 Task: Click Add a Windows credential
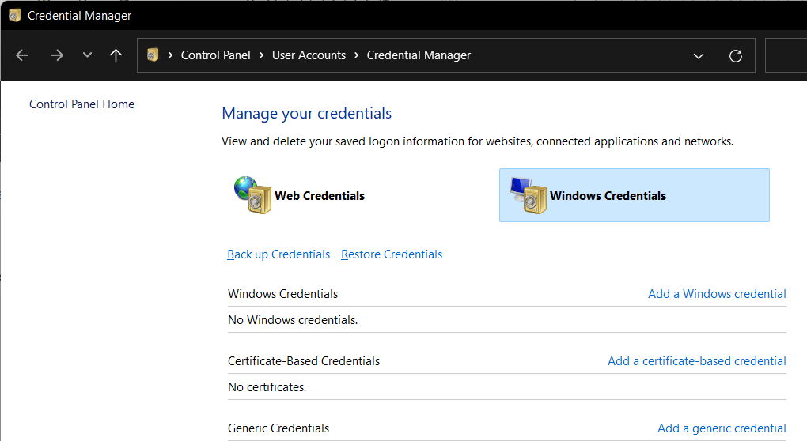coord(717,294)
